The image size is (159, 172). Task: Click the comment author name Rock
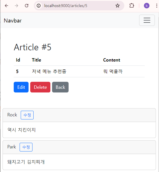coord(12,115)
